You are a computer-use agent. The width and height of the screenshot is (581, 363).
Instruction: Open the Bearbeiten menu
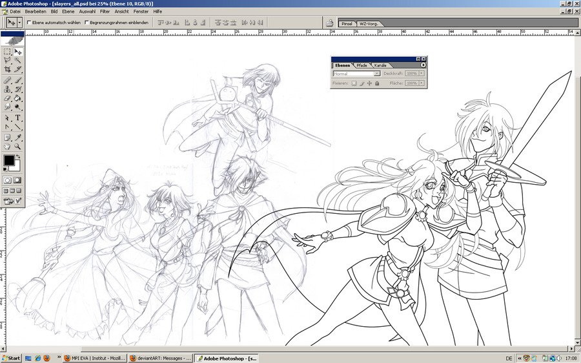36,12
